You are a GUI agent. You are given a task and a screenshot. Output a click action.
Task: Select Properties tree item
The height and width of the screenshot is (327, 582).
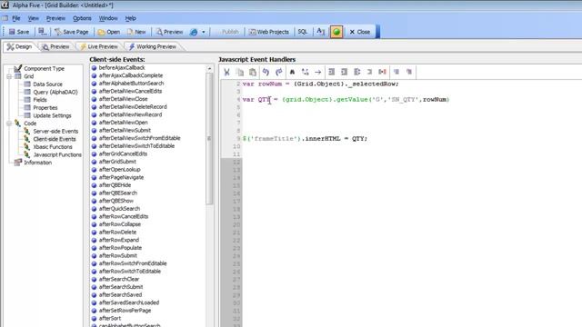click(x=45, y=108)
